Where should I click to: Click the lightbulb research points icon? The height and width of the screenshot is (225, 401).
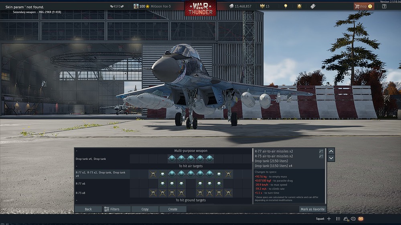286,6
